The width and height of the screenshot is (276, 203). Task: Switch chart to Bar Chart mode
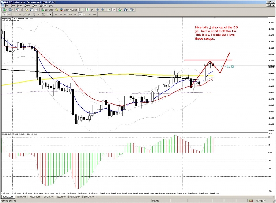[83, 10]
